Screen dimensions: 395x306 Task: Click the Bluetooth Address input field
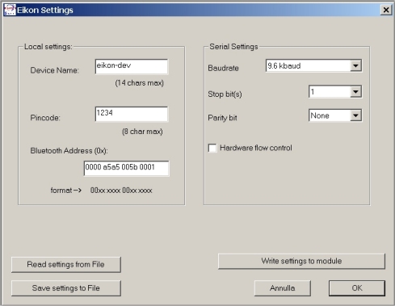point(126,169)
